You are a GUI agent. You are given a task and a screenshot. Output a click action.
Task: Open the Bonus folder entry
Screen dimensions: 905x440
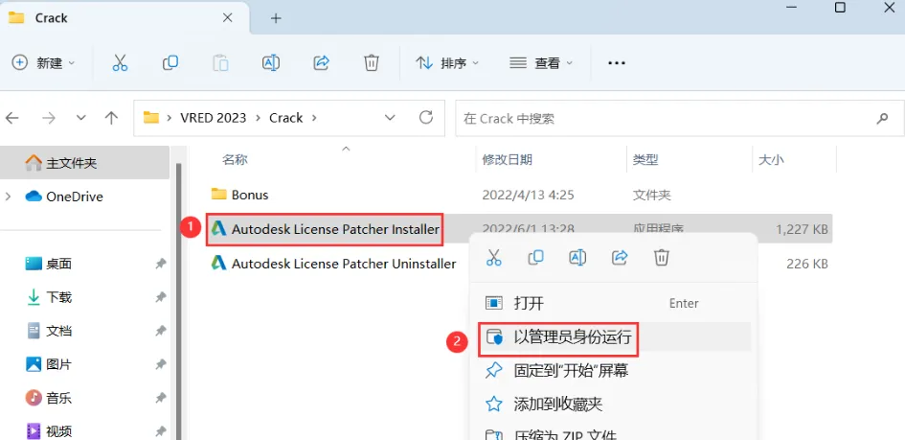coord(250,195)
